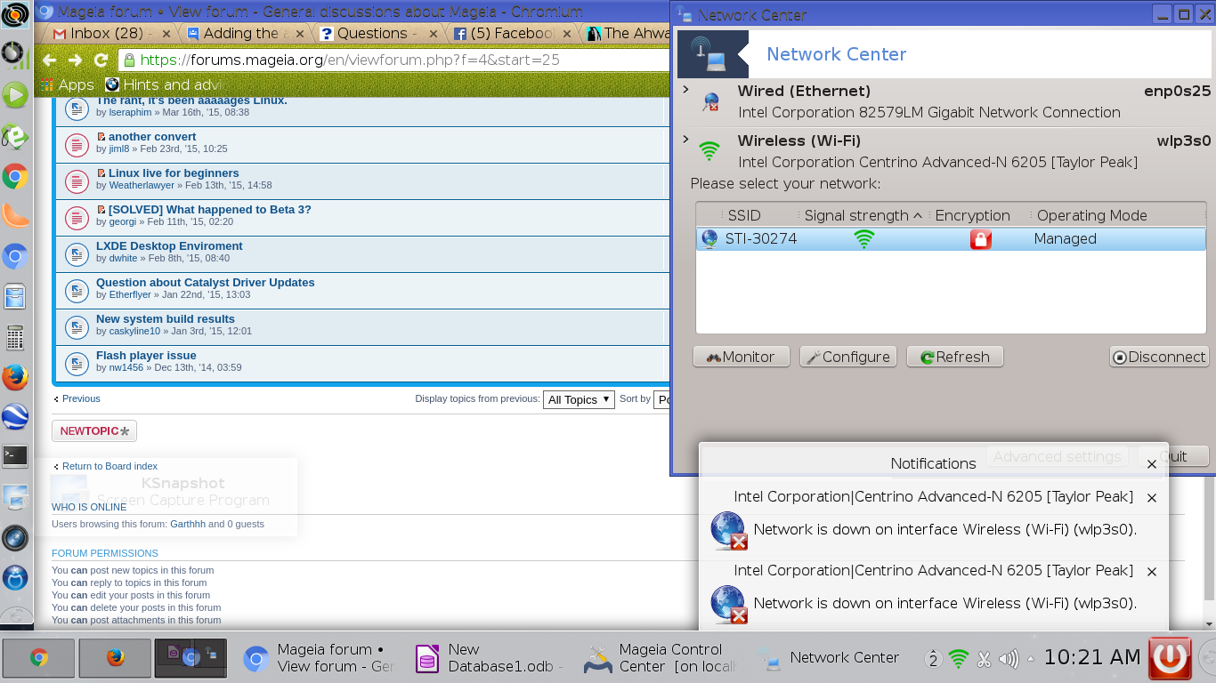This screenshot has width=1216, height=683.
Task: Open Chromium from the side dock
Action: point(14,258)
